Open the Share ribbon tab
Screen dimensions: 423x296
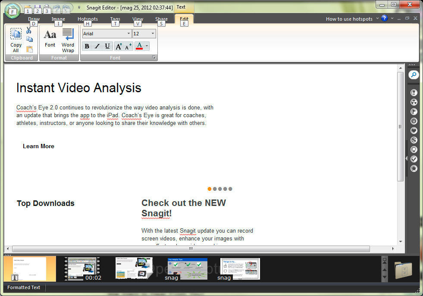click(x=161, y=19)
